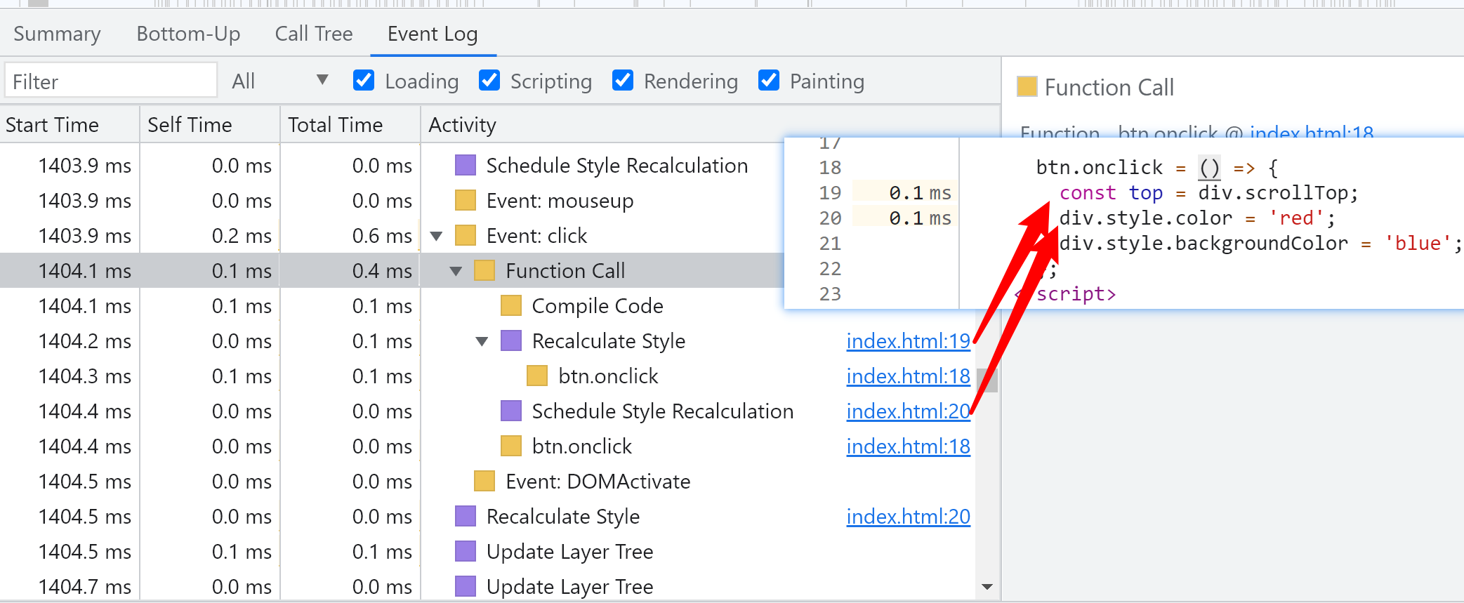Switch to the Summary tab

point(57,34)
